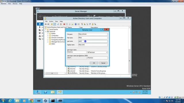Open command prompt icon in host taskbar
The width and height of the screenshot is (184, 103).
(x=53, y=101)
